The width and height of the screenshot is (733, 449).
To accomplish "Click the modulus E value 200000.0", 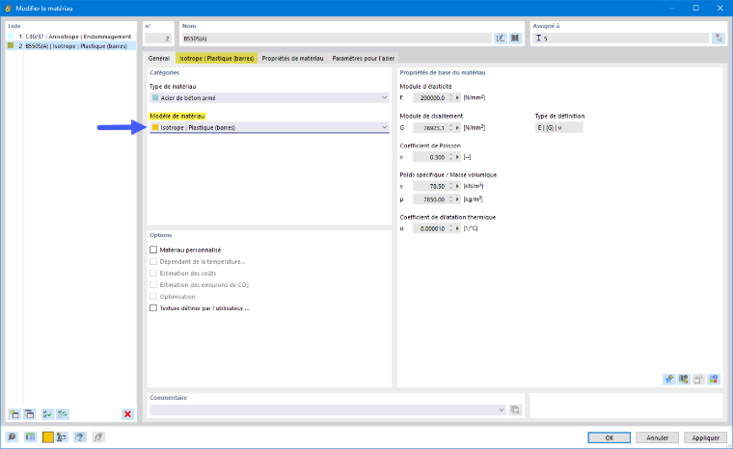I will click(430, 97).
